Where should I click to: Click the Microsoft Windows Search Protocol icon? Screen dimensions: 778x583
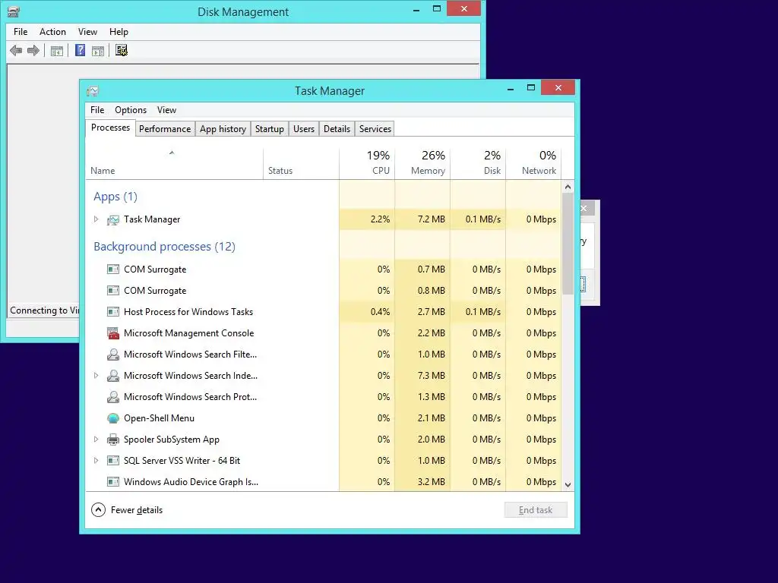coord(113,397)
